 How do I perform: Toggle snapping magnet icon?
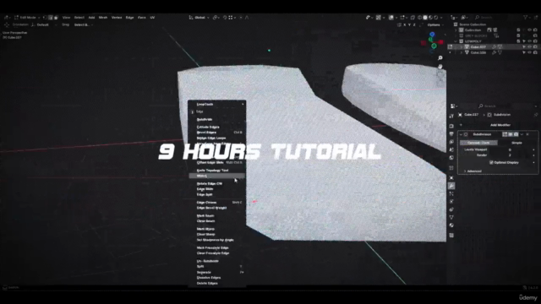tap(225, 17)
